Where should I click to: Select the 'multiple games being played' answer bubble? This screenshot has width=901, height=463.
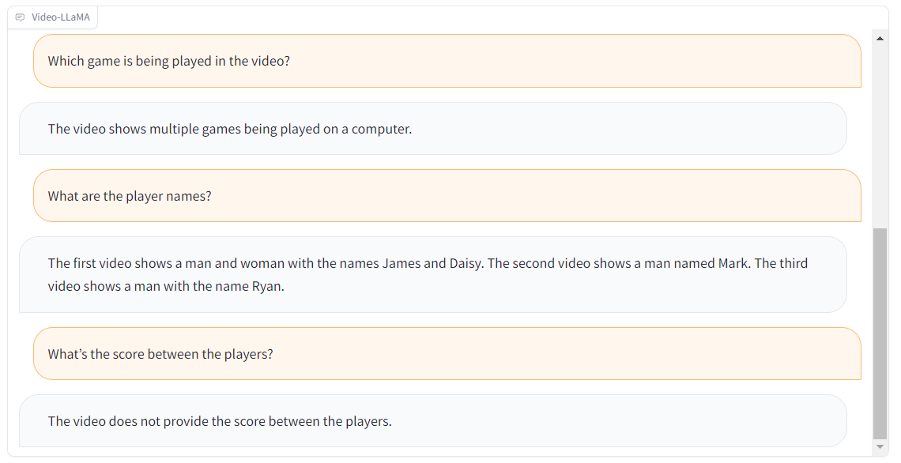coord(433,129)
